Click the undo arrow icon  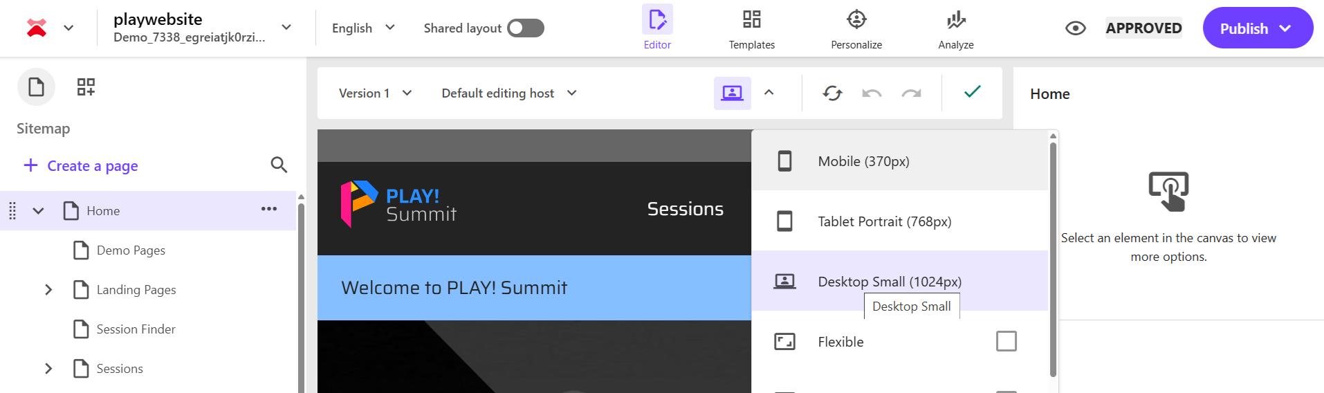pos(872,93)
